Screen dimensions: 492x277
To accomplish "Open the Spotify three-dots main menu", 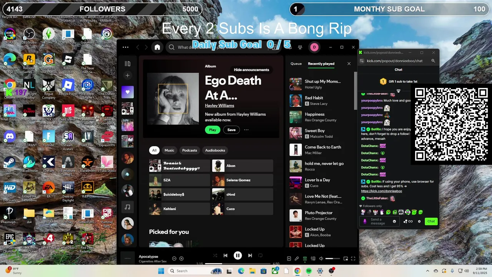I will coord(125,47).
